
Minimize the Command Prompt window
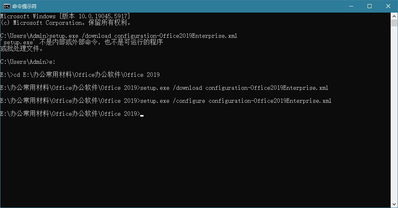tap(351, 6)
